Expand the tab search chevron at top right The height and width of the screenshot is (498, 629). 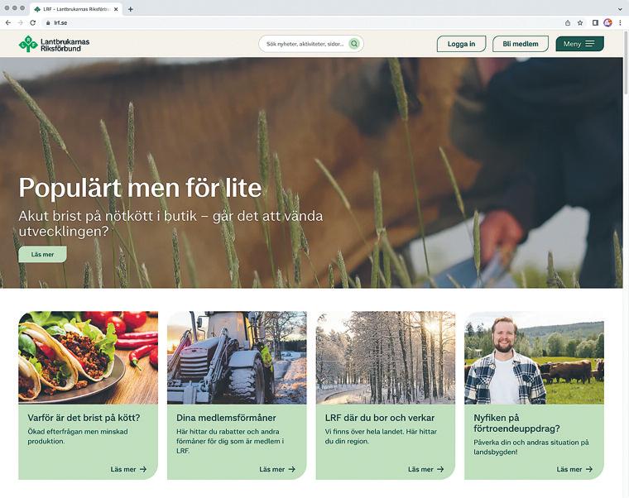(620, 9)
